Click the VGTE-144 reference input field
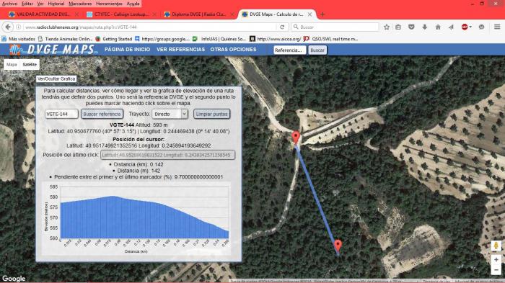The height and width of the screenshot is (283, 505). [x=61, y=114]
